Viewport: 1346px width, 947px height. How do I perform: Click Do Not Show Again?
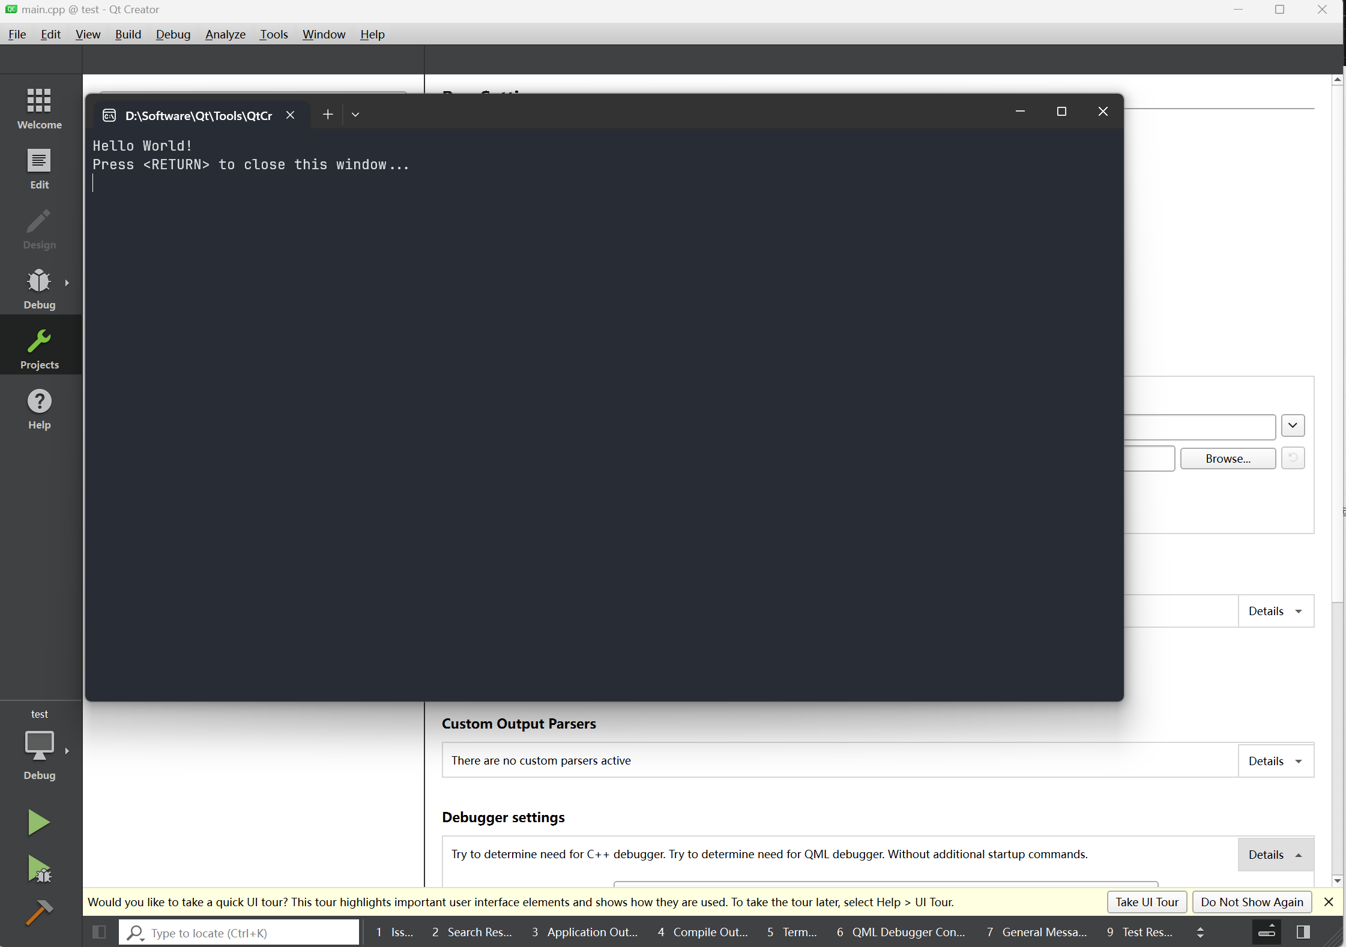[1252, 902]
